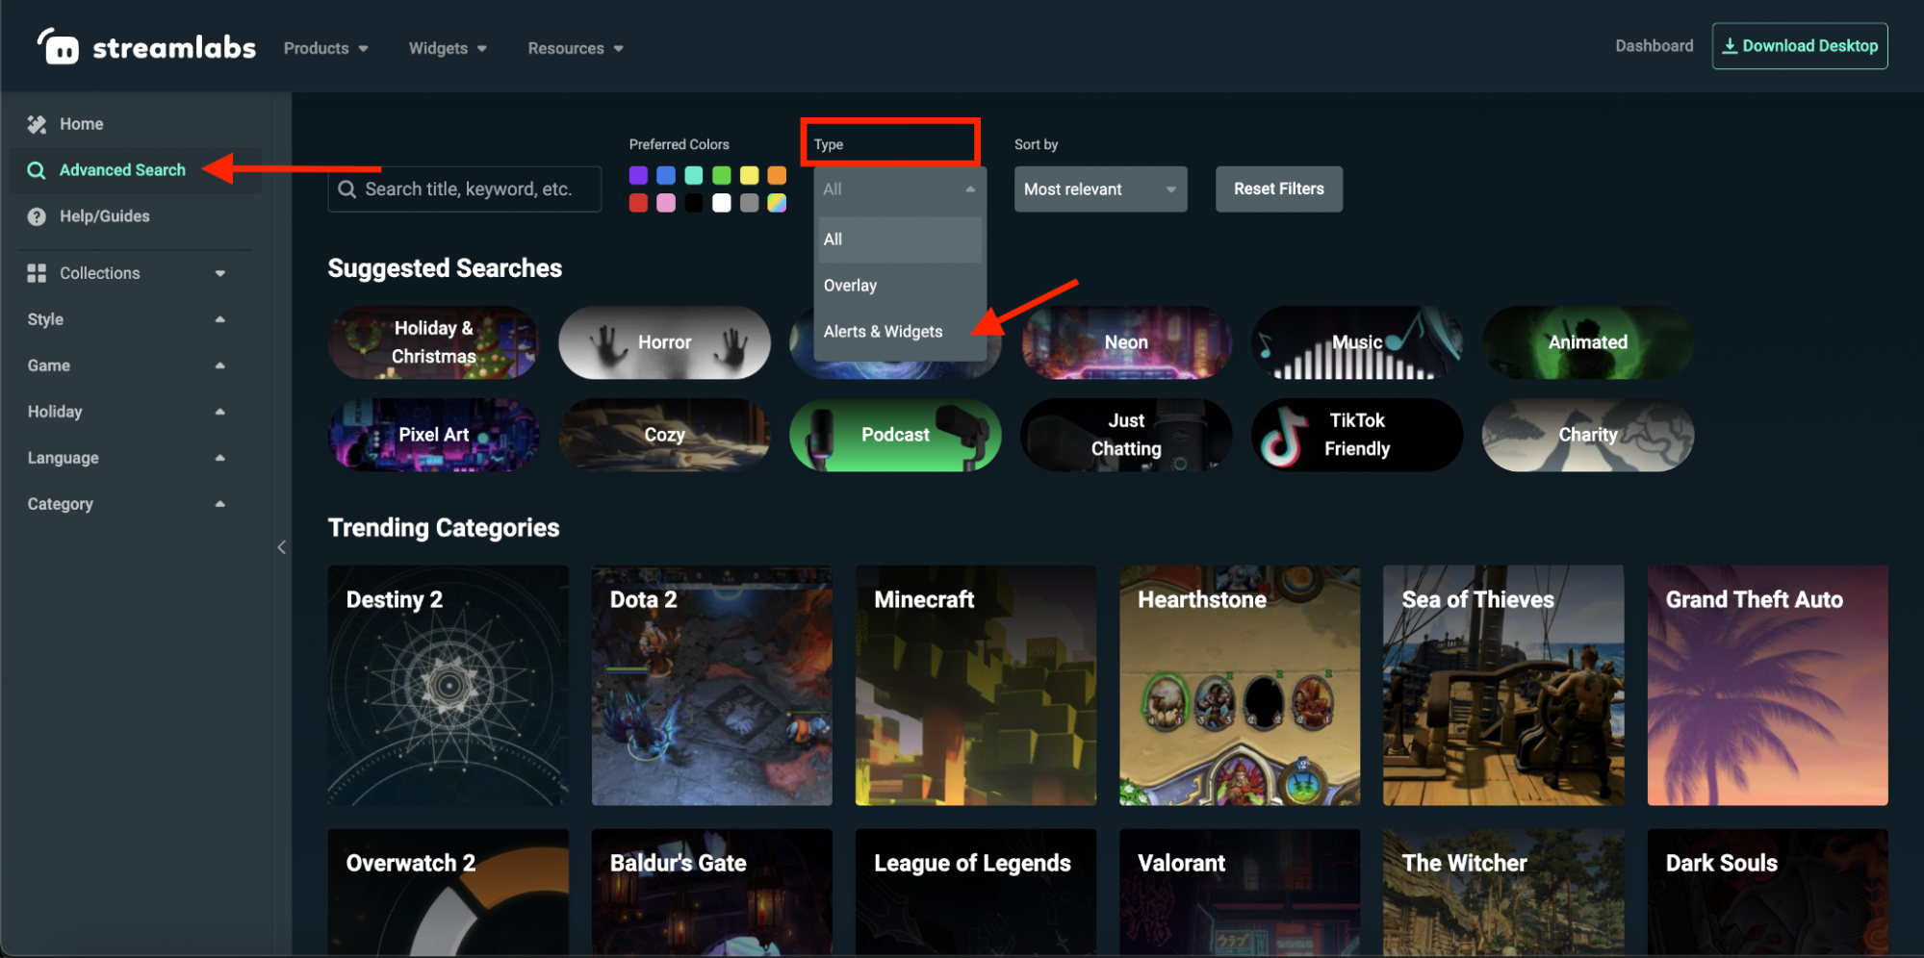The width and height of the screenshot is (1924, 958).
Task: Collapse the Style filter section
Action: 219,318
